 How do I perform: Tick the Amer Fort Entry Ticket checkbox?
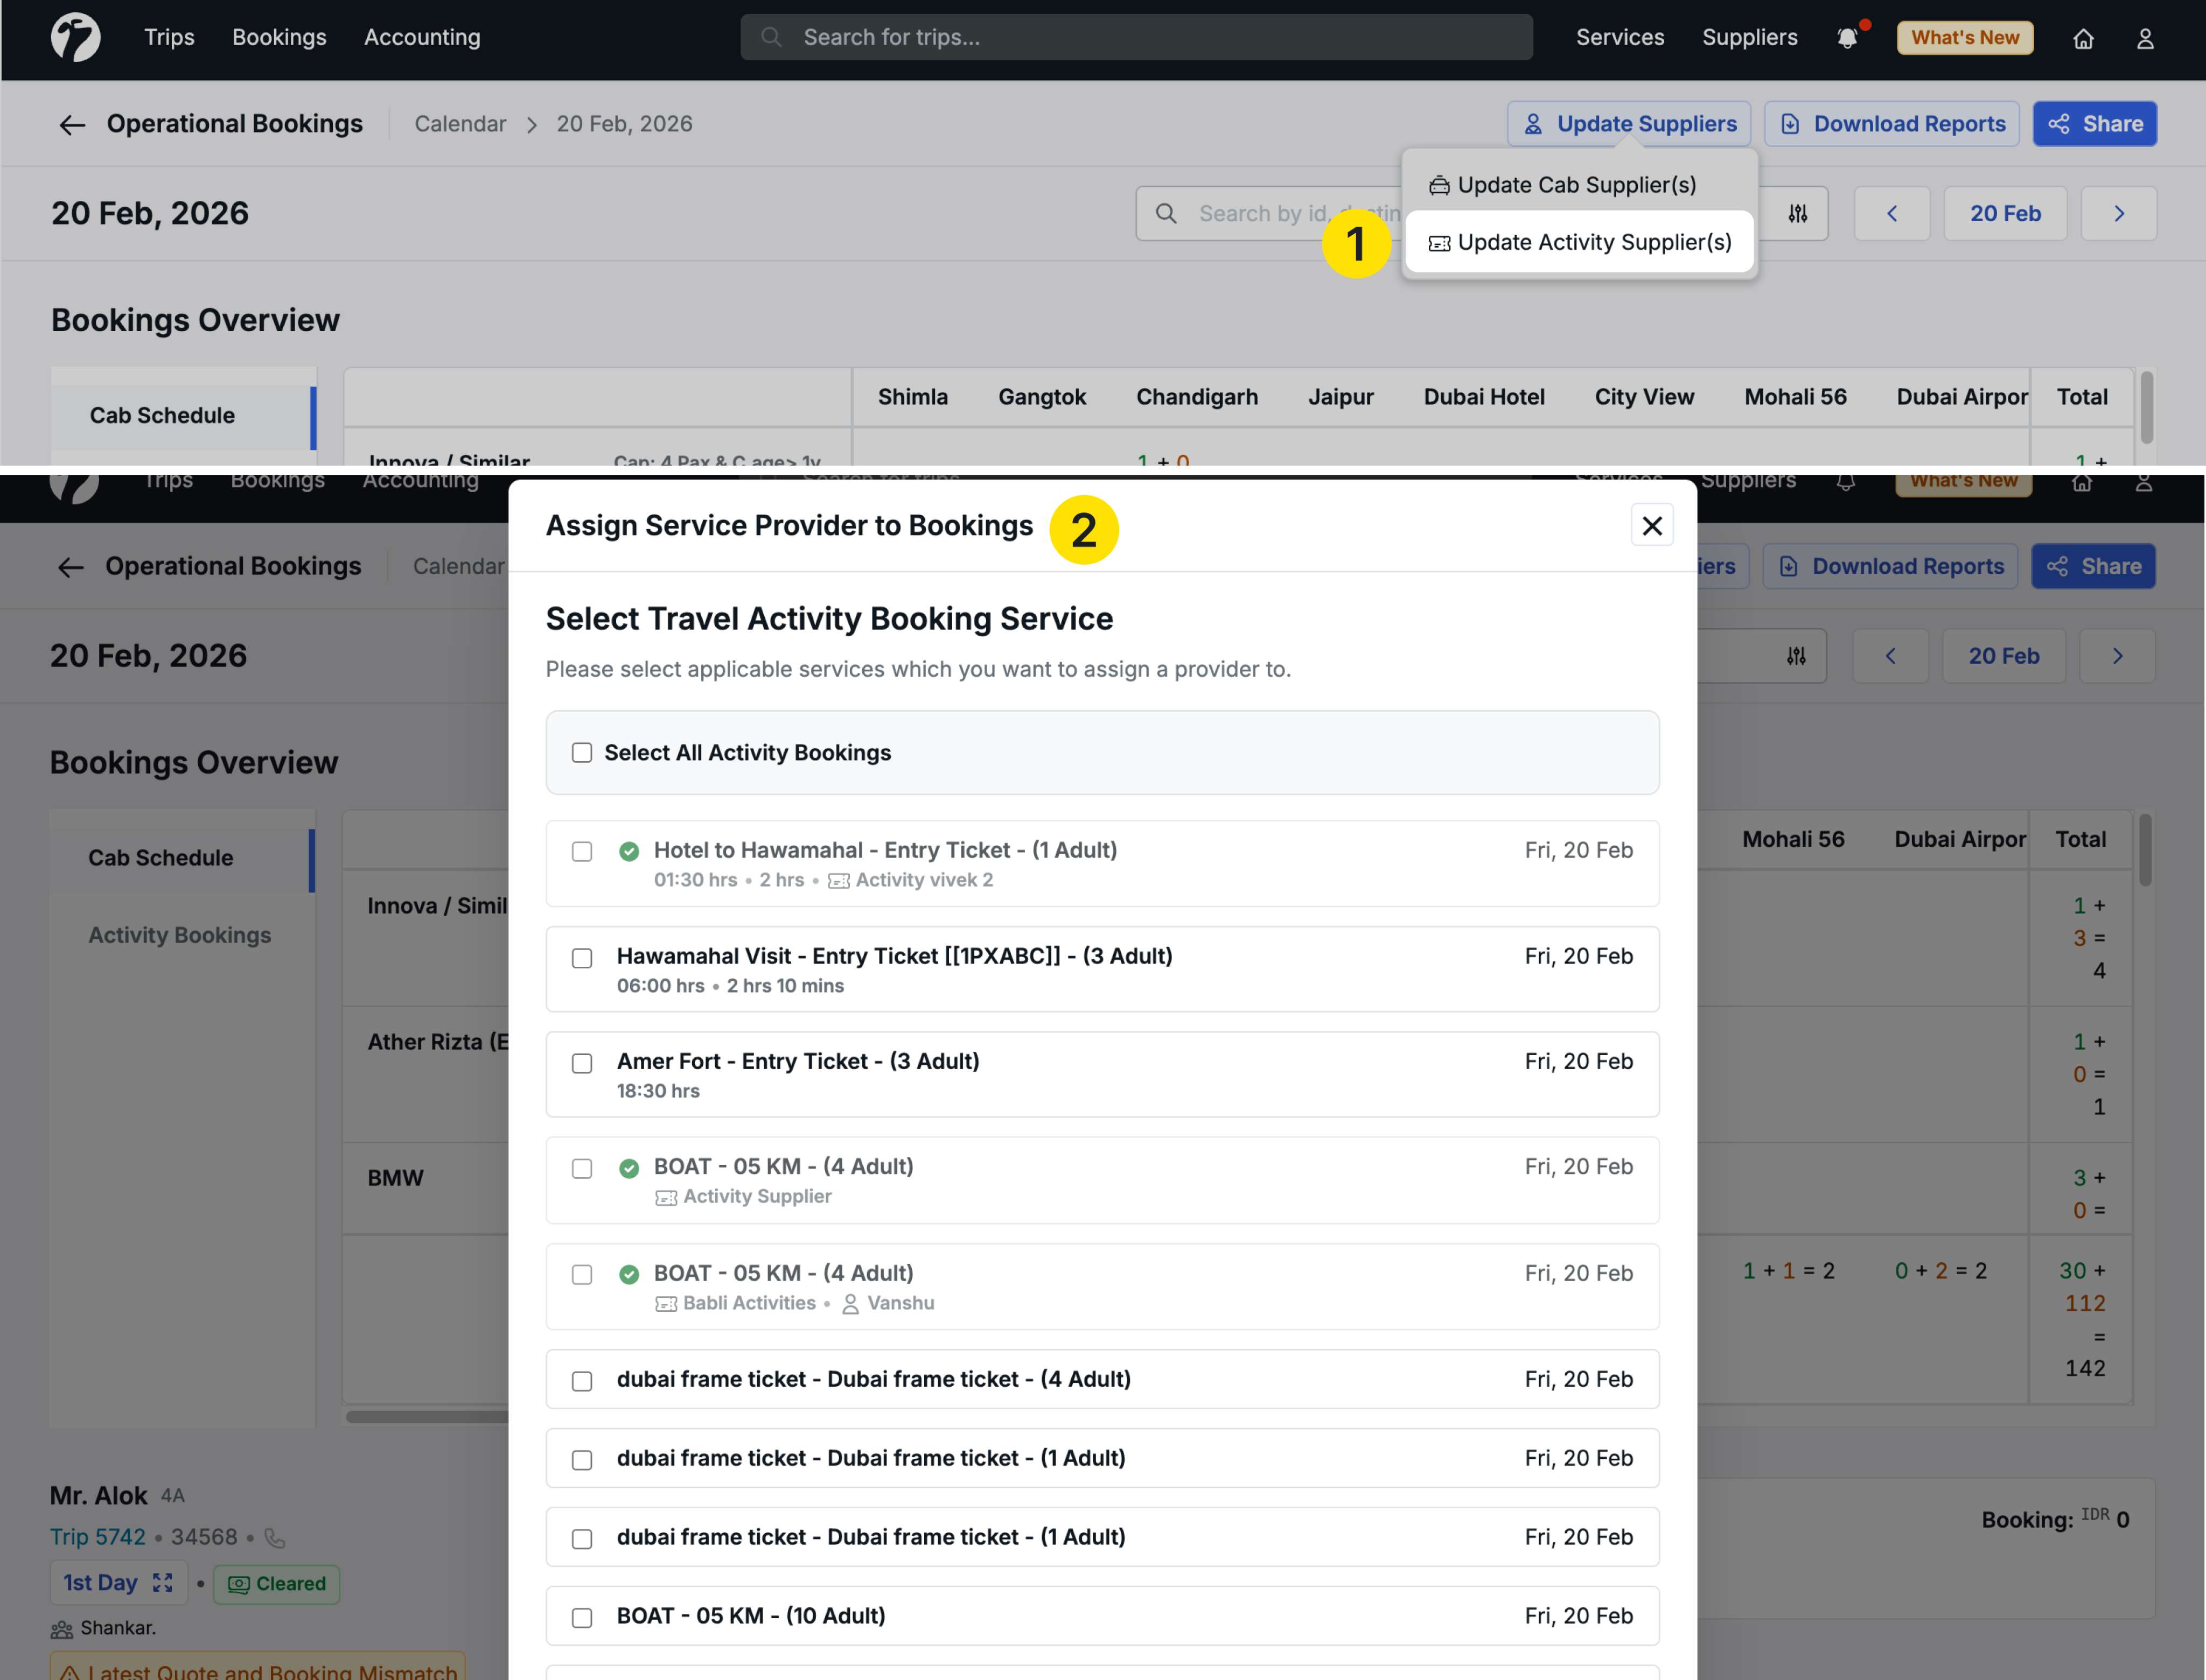click(582, 1063)
